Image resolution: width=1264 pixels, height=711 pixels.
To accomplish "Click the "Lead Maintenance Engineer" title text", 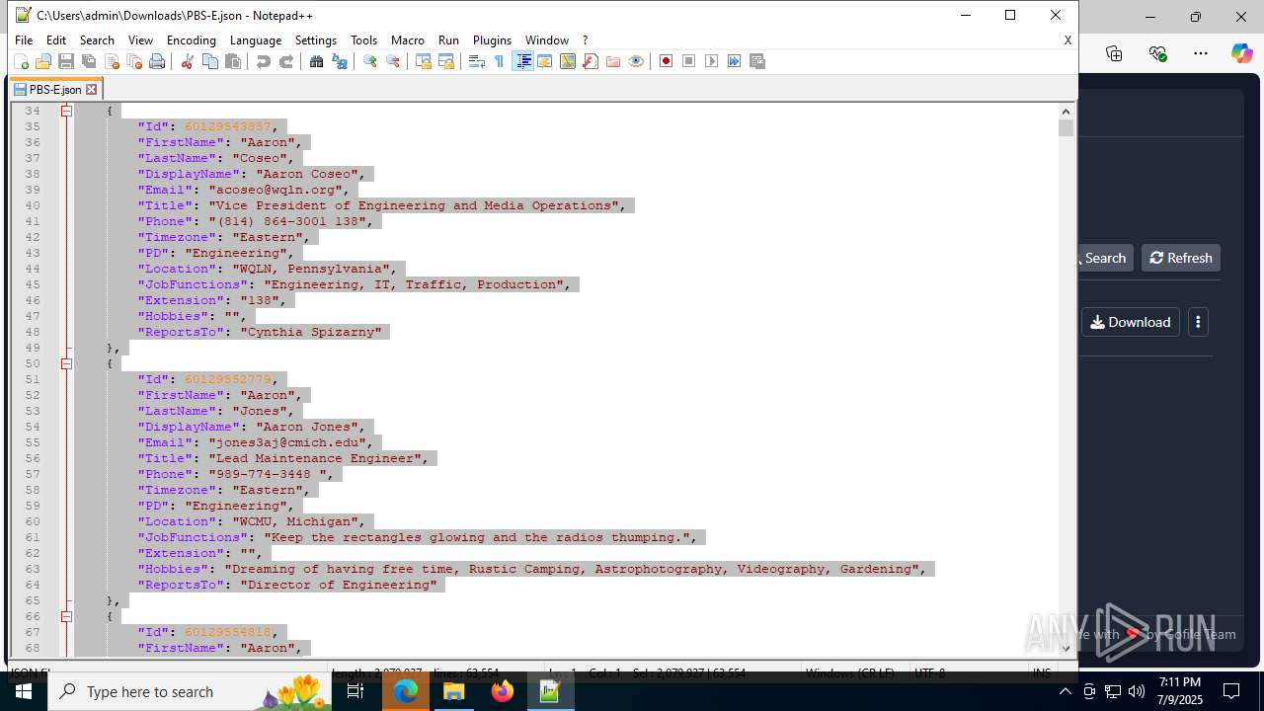I will 319,458.
